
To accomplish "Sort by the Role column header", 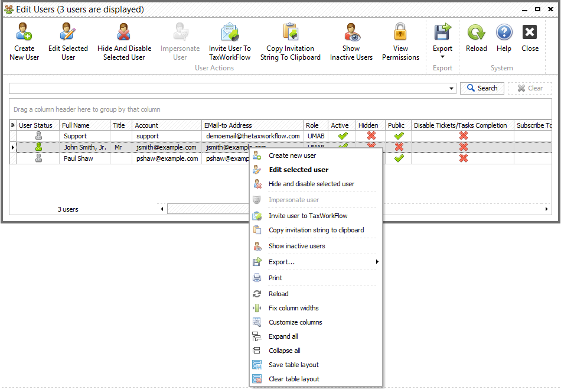I will coord(315,125).
